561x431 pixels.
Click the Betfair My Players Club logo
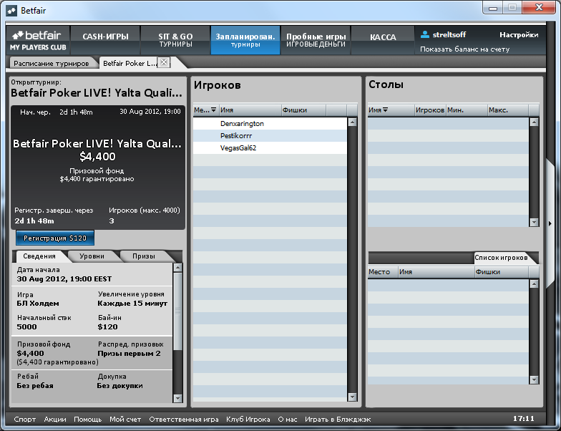(38, 40)
